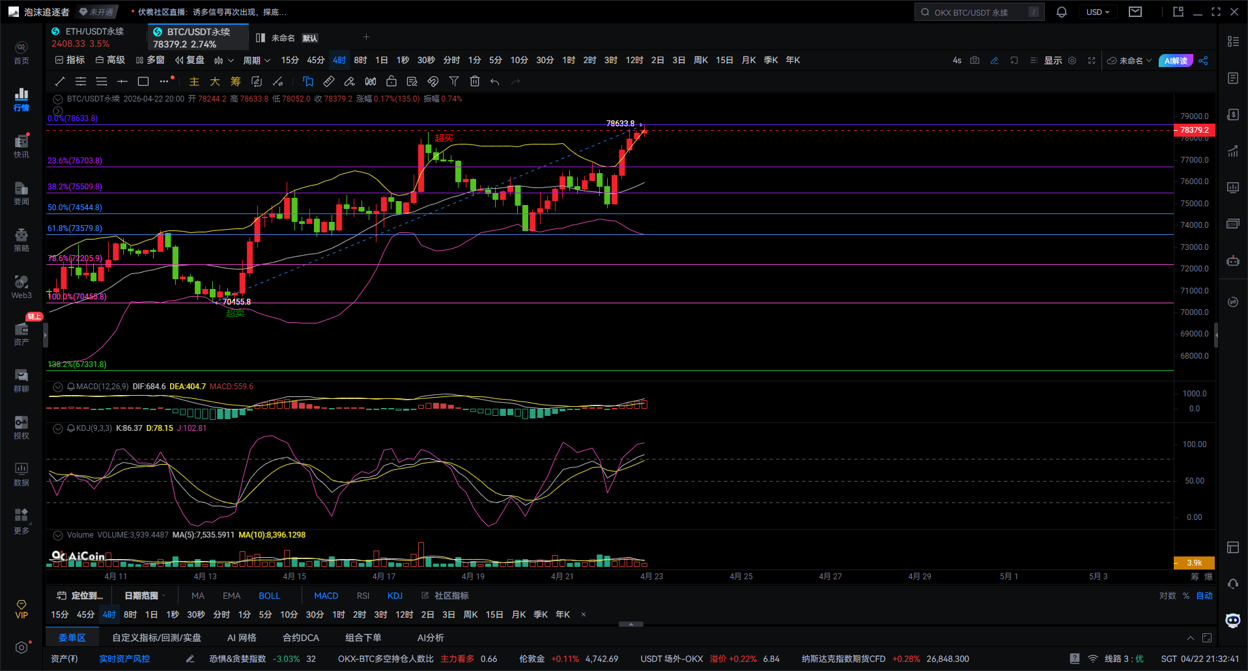Screen dimensions: 1248x671
Task: Enable the RSI indicator
Action: 363,596
